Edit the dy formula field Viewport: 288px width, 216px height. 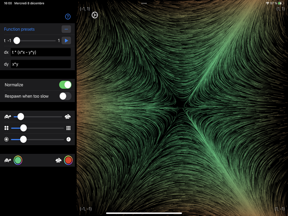click(x=41, y=64)
